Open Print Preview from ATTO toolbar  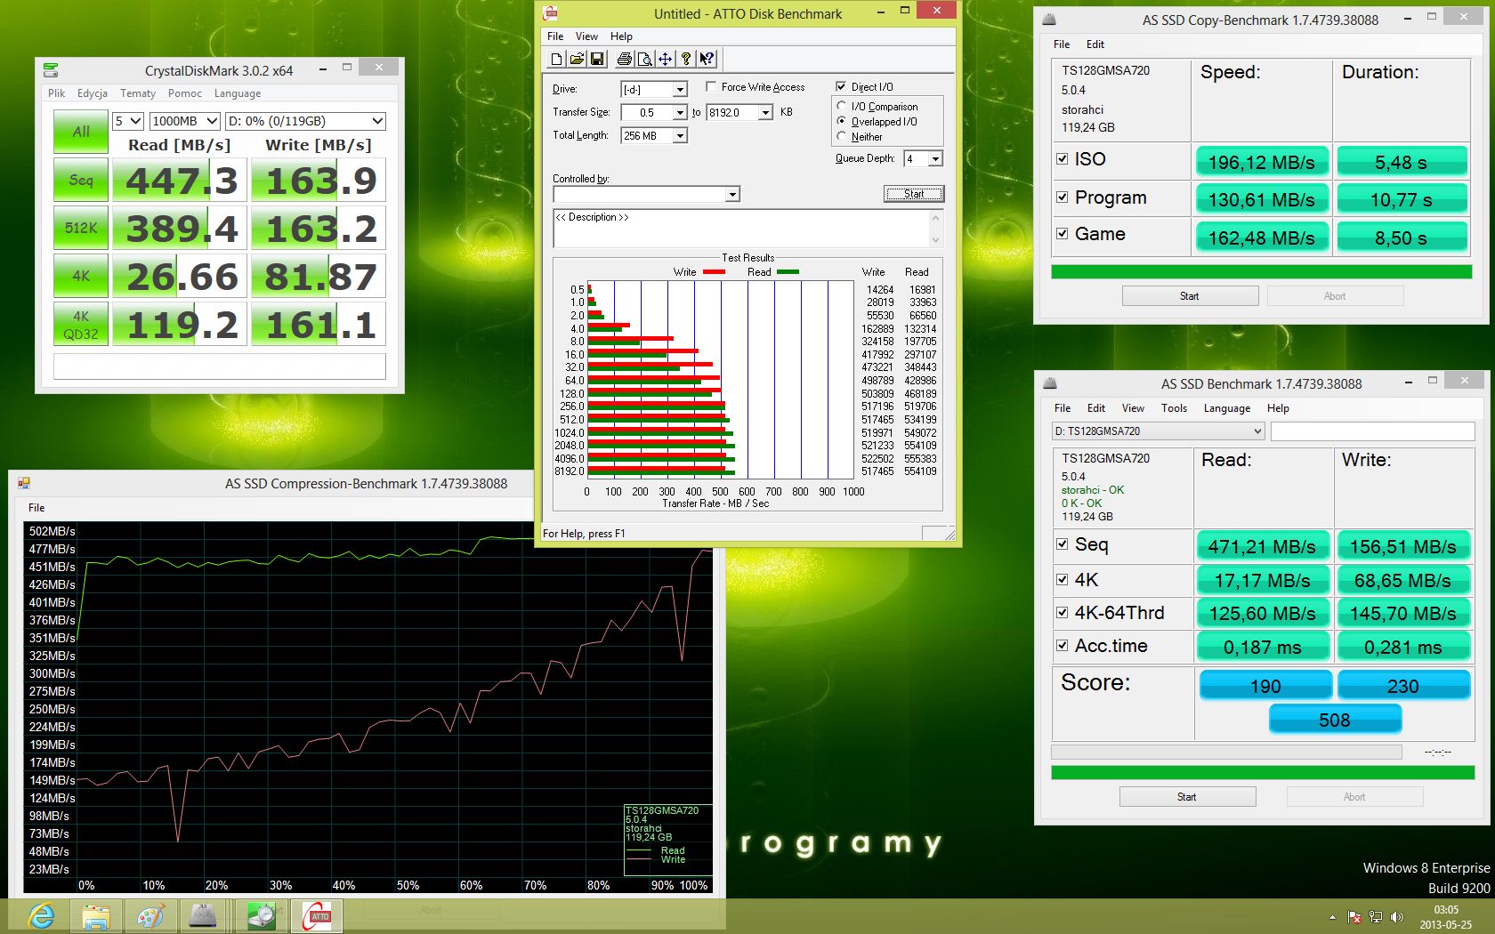[644, 60]
